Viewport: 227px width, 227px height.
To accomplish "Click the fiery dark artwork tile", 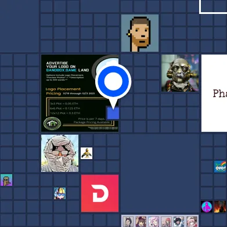I will click(x=220, y=207).
